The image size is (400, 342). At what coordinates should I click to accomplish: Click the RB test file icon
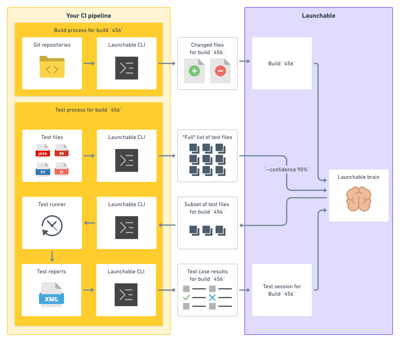62,151
